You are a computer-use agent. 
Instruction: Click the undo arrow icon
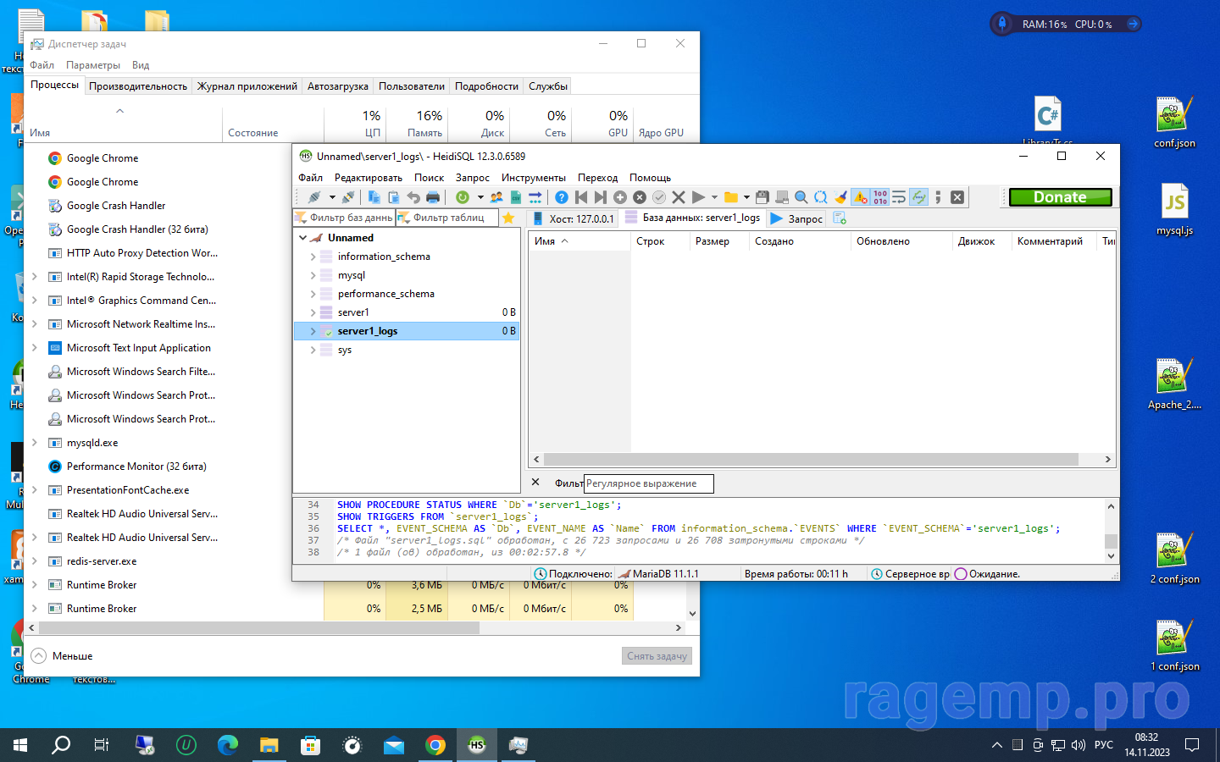pyautogui.click(x=413, y=197)
